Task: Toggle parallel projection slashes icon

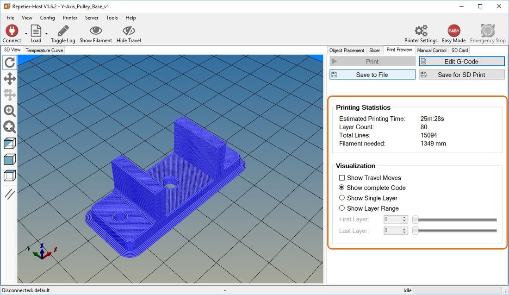Action: point(10,194)
